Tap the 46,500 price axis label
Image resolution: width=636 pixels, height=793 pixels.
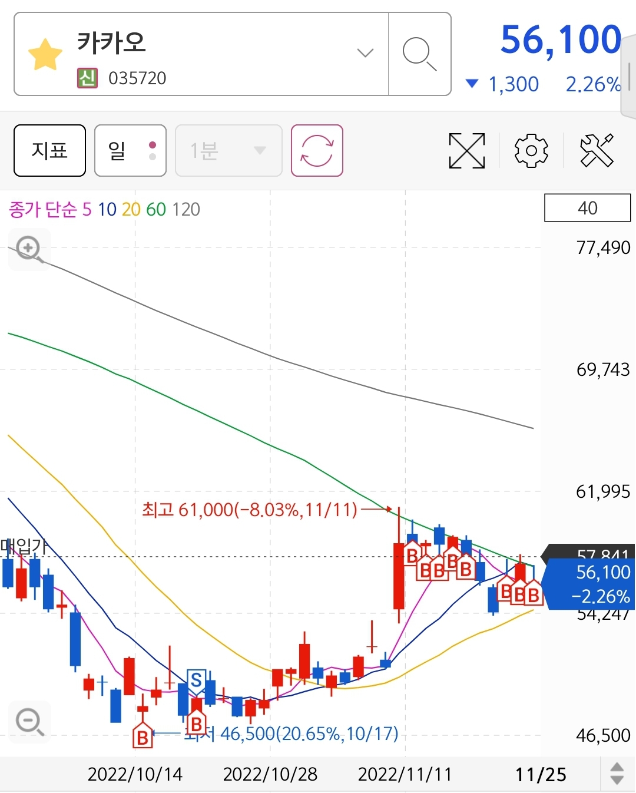click(603, 735)
